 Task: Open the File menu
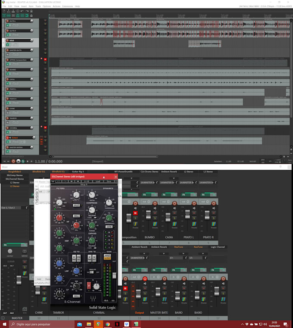[x=4, y=6]
